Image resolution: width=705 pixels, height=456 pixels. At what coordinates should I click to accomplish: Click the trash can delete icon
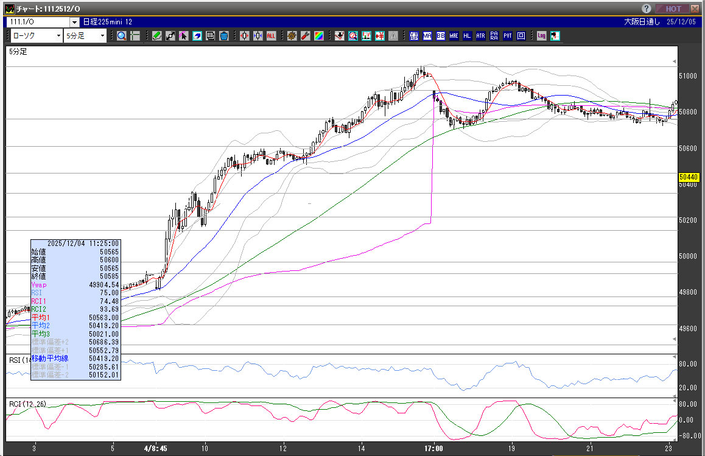tap(223, 36)
